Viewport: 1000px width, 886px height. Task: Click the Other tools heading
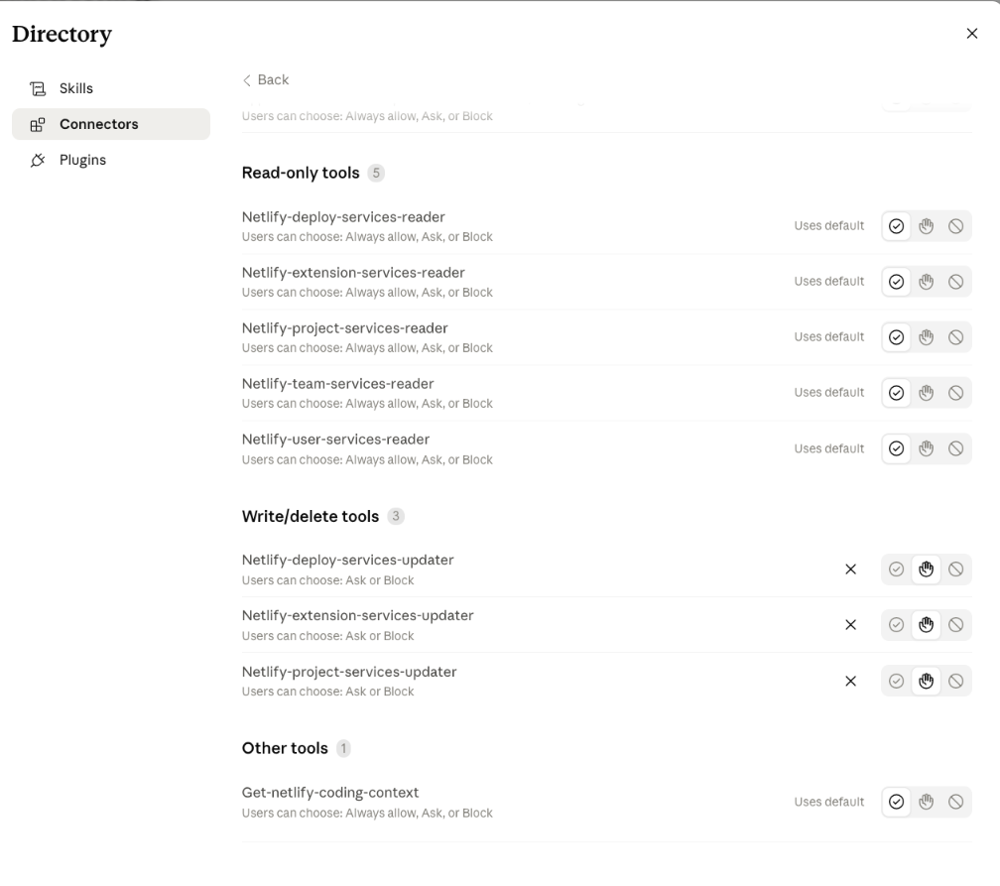click(285, 748)
